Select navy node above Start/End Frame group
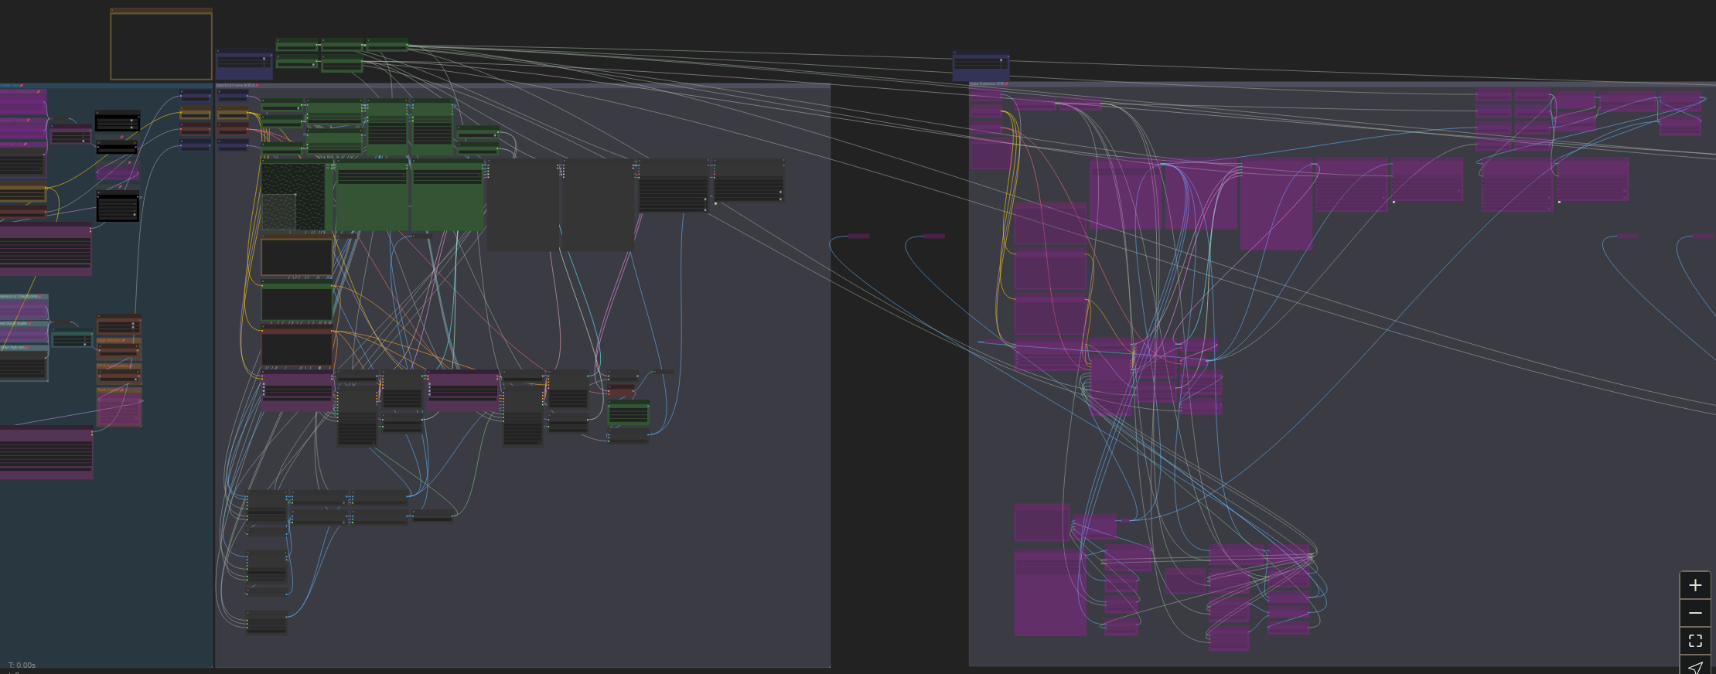Image resolution: width=1716 pixels, height=674 pixels. tap(244, 66)
